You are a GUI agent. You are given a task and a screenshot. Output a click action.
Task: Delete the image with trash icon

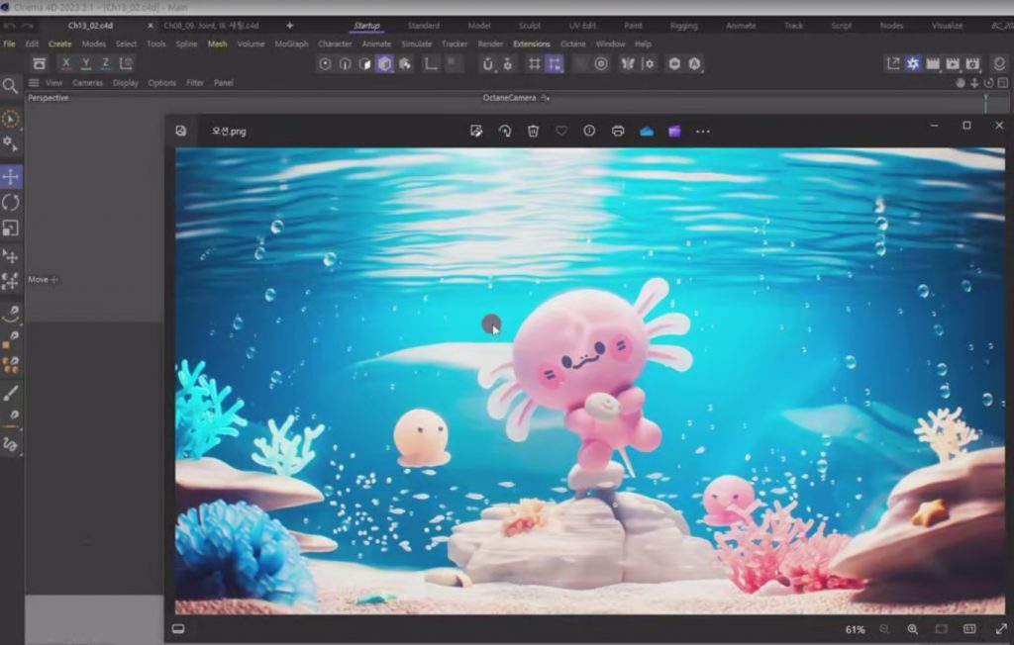tap(533, 132)
